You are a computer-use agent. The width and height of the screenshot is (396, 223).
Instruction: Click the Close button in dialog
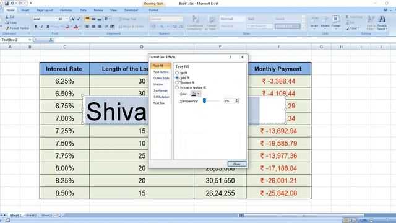pyautogui.click(x=236, y=164)
